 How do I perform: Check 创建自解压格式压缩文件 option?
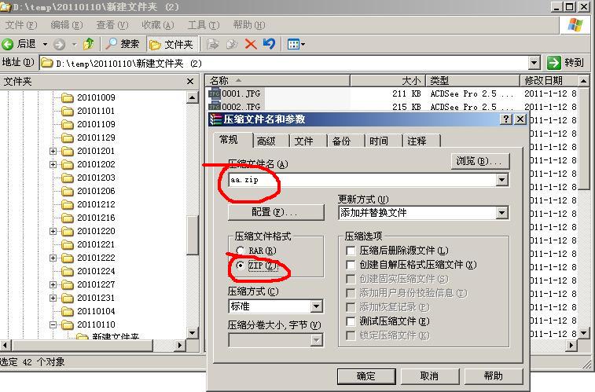(x=351, y=265)
